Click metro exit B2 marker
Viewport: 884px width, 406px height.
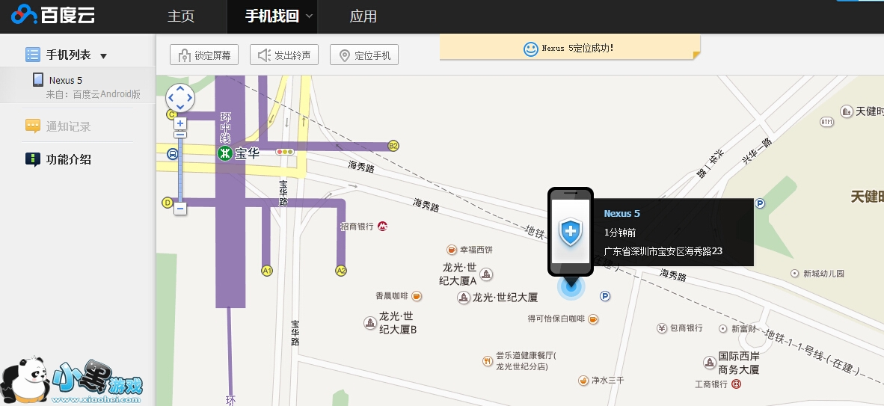pos(393,146)
